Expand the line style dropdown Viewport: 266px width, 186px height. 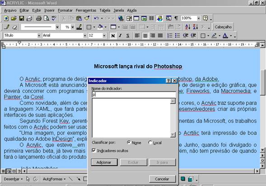(57, 27)
